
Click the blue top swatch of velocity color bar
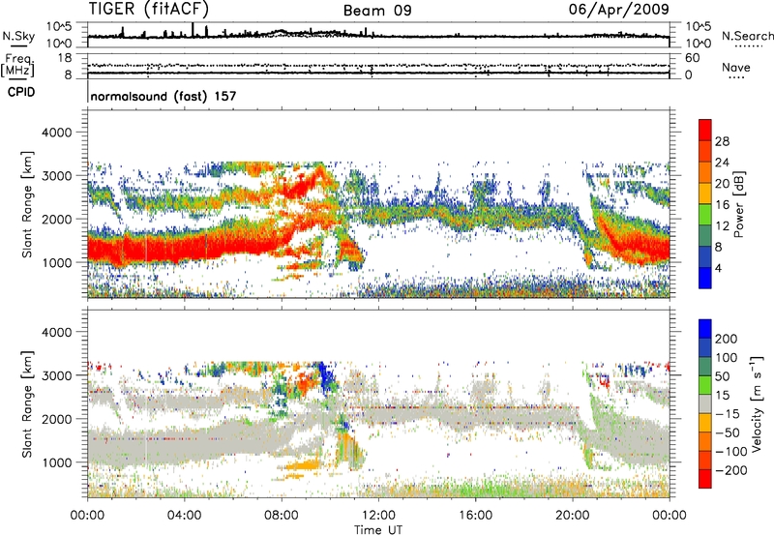[x=705, y=329]
